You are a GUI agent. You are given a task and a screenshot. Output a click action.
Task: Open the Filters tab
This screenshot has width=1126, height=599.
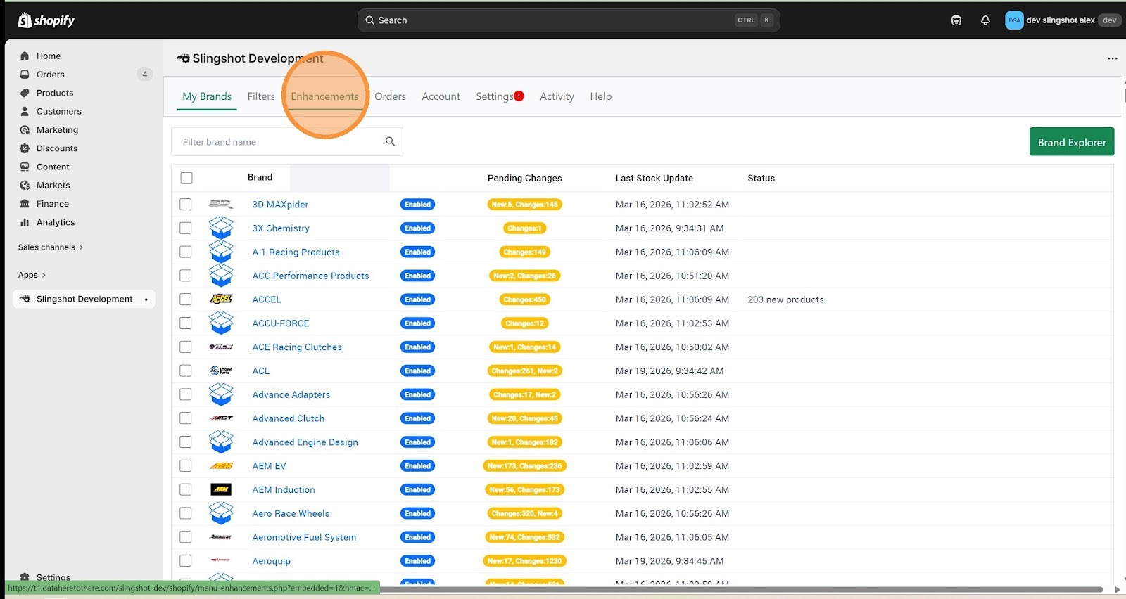click(x=261, y=96)
